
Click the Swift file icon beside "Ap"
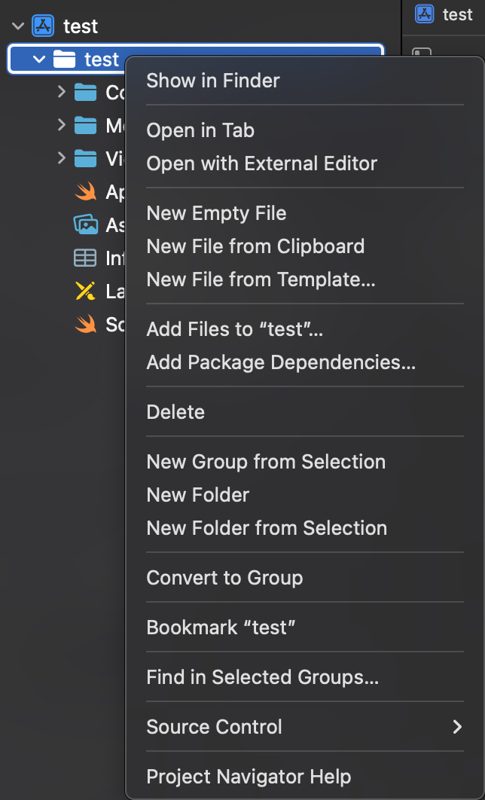[86, 192]
